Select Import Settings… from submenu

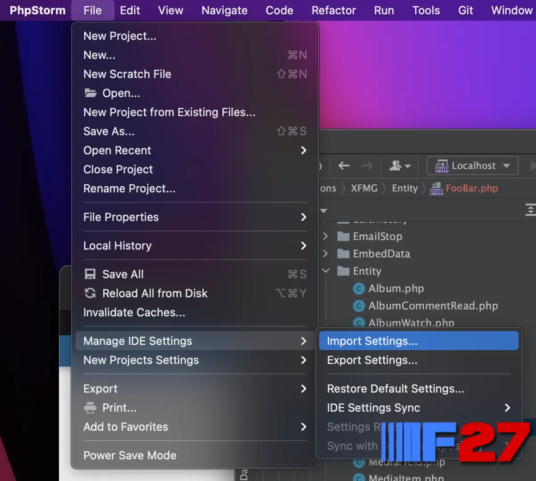372,341
